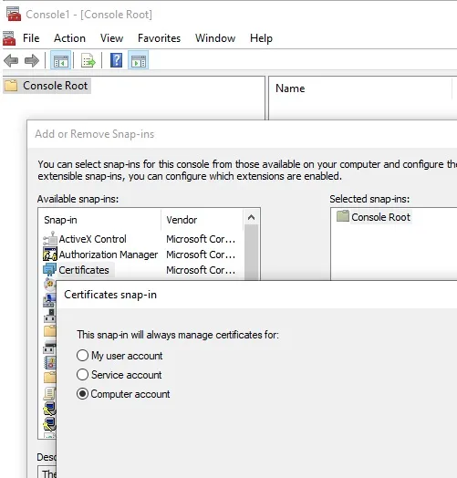Click the ActiveX Control snap-in icon

click(x=49, y=239)
